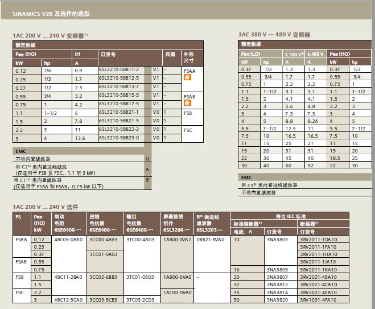Click the Pnenn (LO) header in 3AC table
Viewport: 375px width, 309px height.
tap(260, 54)
